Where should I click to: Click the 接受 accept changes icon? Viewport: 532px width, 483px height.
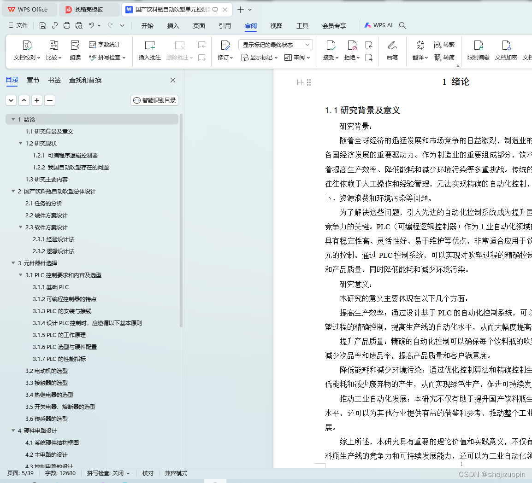[331, 46]
